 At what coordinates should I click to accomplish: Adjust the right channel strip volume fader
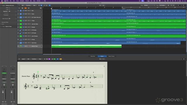[11, 92]
